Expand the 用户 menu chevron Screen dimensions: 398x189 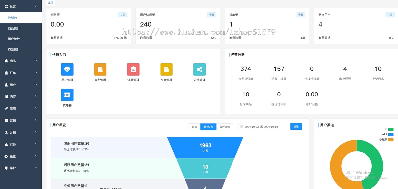(x=36, y=84)
